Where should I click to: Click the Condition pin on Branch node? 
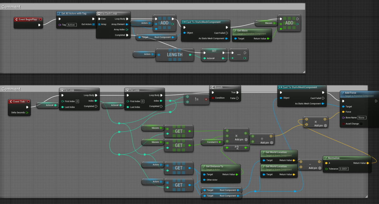(213, 98)
